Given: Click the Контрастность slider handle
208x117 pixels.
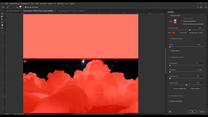Looking at the screenshot, I should point(170,78).
